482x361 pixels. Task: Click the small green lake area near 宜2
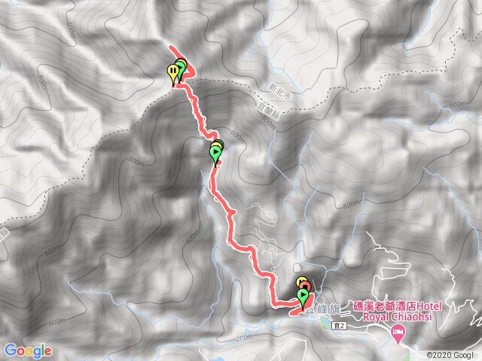pyautogui.click(x=324, y=322)
